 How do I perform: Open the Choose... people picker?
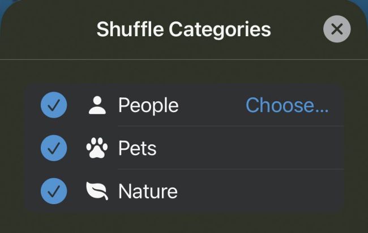[287, 105]
